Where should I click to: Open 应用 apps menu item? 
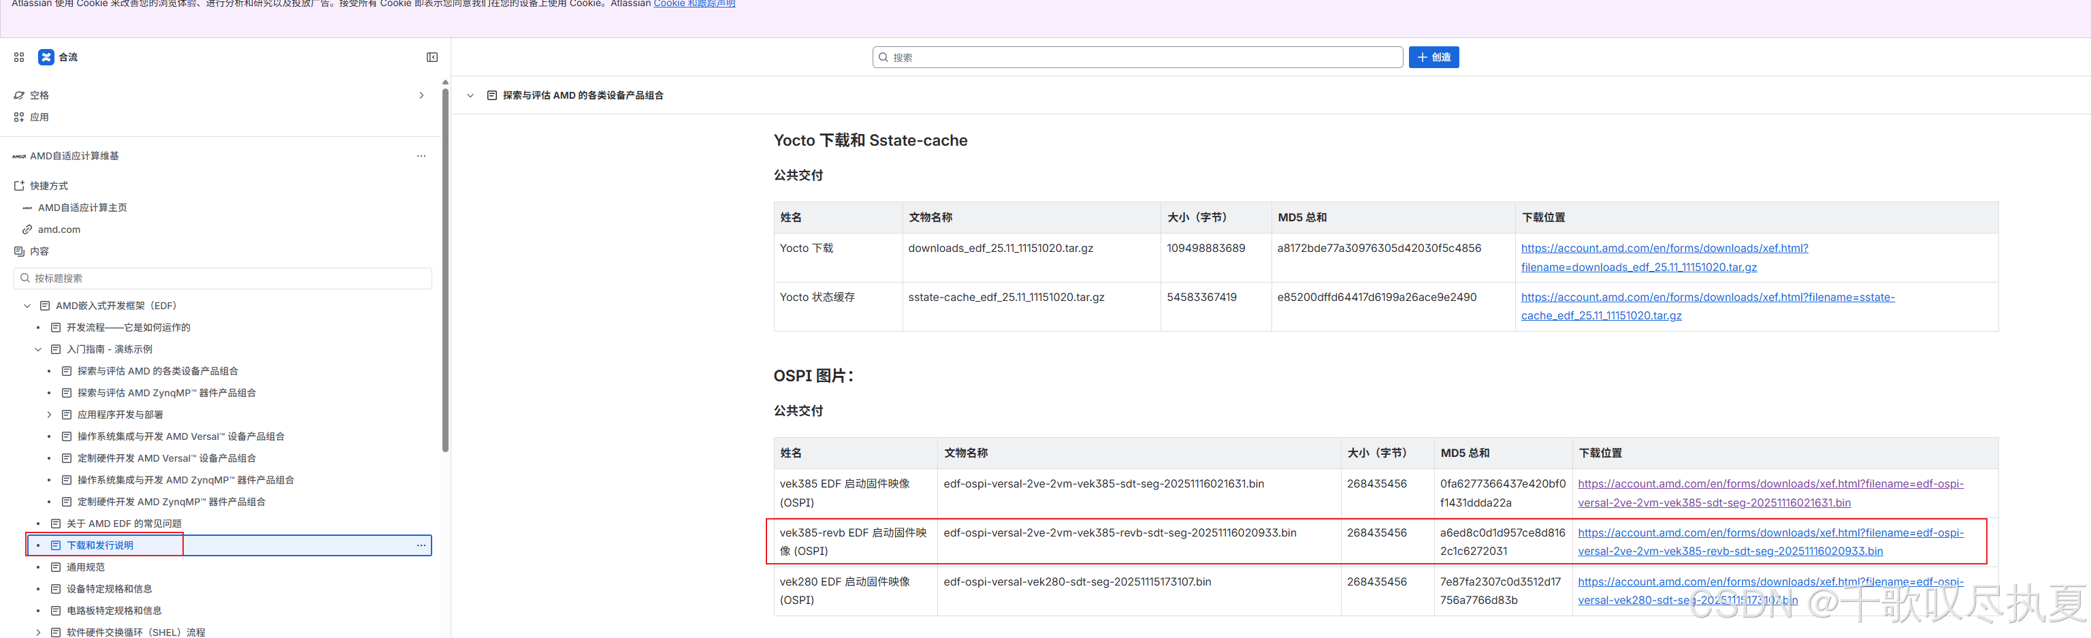pyautogui.click(x=39, y=117)
